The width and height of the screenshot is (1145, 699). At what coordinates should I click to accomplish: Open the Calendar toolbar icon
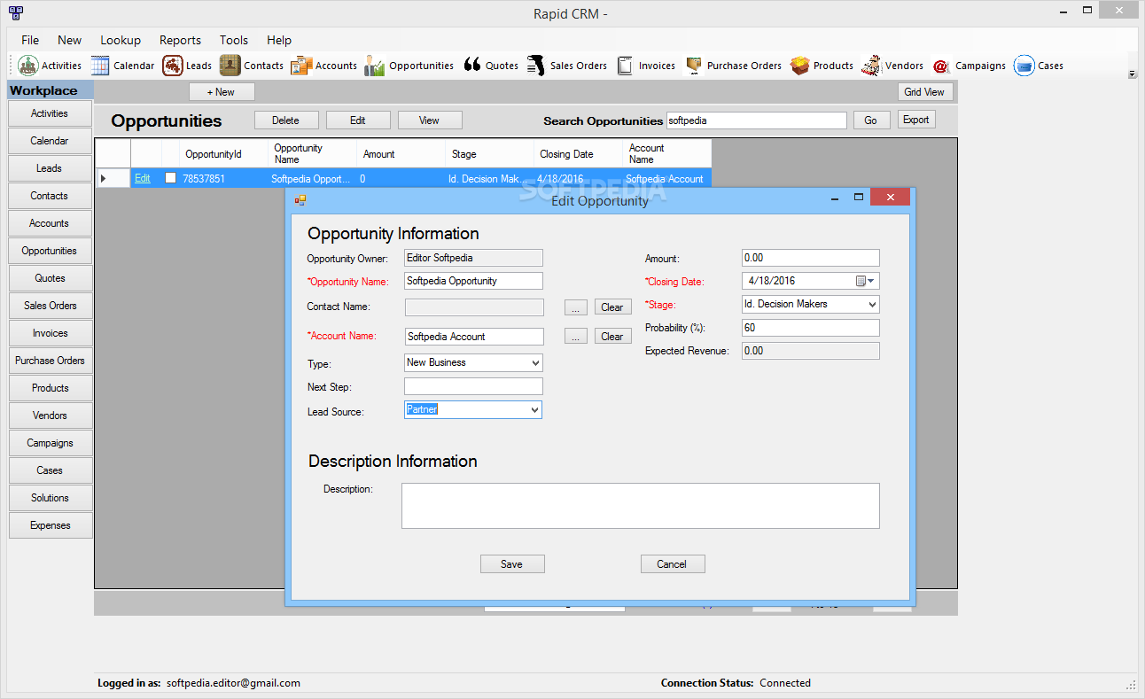100,66
